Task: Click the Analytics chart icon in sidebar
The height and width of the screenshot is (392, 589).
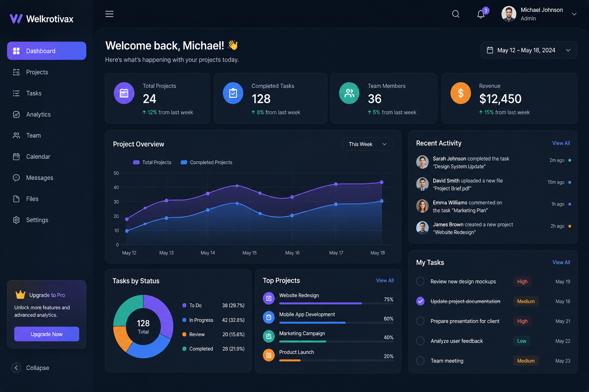Action: [16, 114]
